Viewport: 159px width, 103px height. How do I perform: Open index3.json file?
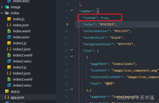pyautogui.click(x=22, y=73)
